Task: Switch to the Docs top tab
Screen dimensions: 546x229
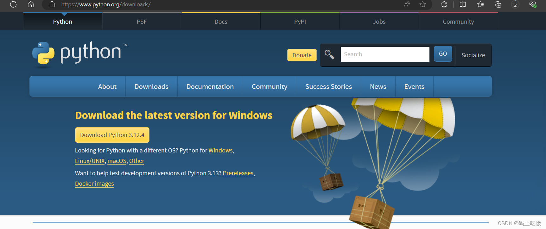Action: 221,22
